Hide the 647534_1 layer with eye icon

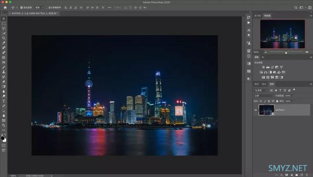[255, 110]
